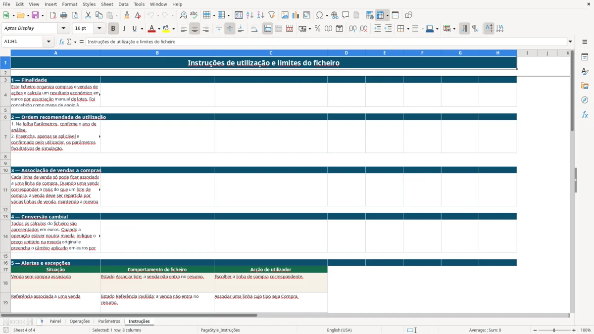Increase indent
Image resolution: width=594 pixels, height=334 pixels.
pos(377,29)
